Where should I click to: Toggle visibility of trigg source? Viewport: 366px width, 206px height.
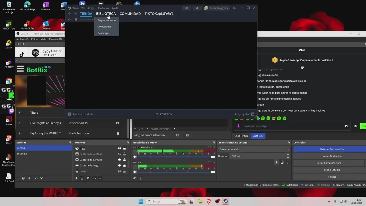[x=120, y=148]
